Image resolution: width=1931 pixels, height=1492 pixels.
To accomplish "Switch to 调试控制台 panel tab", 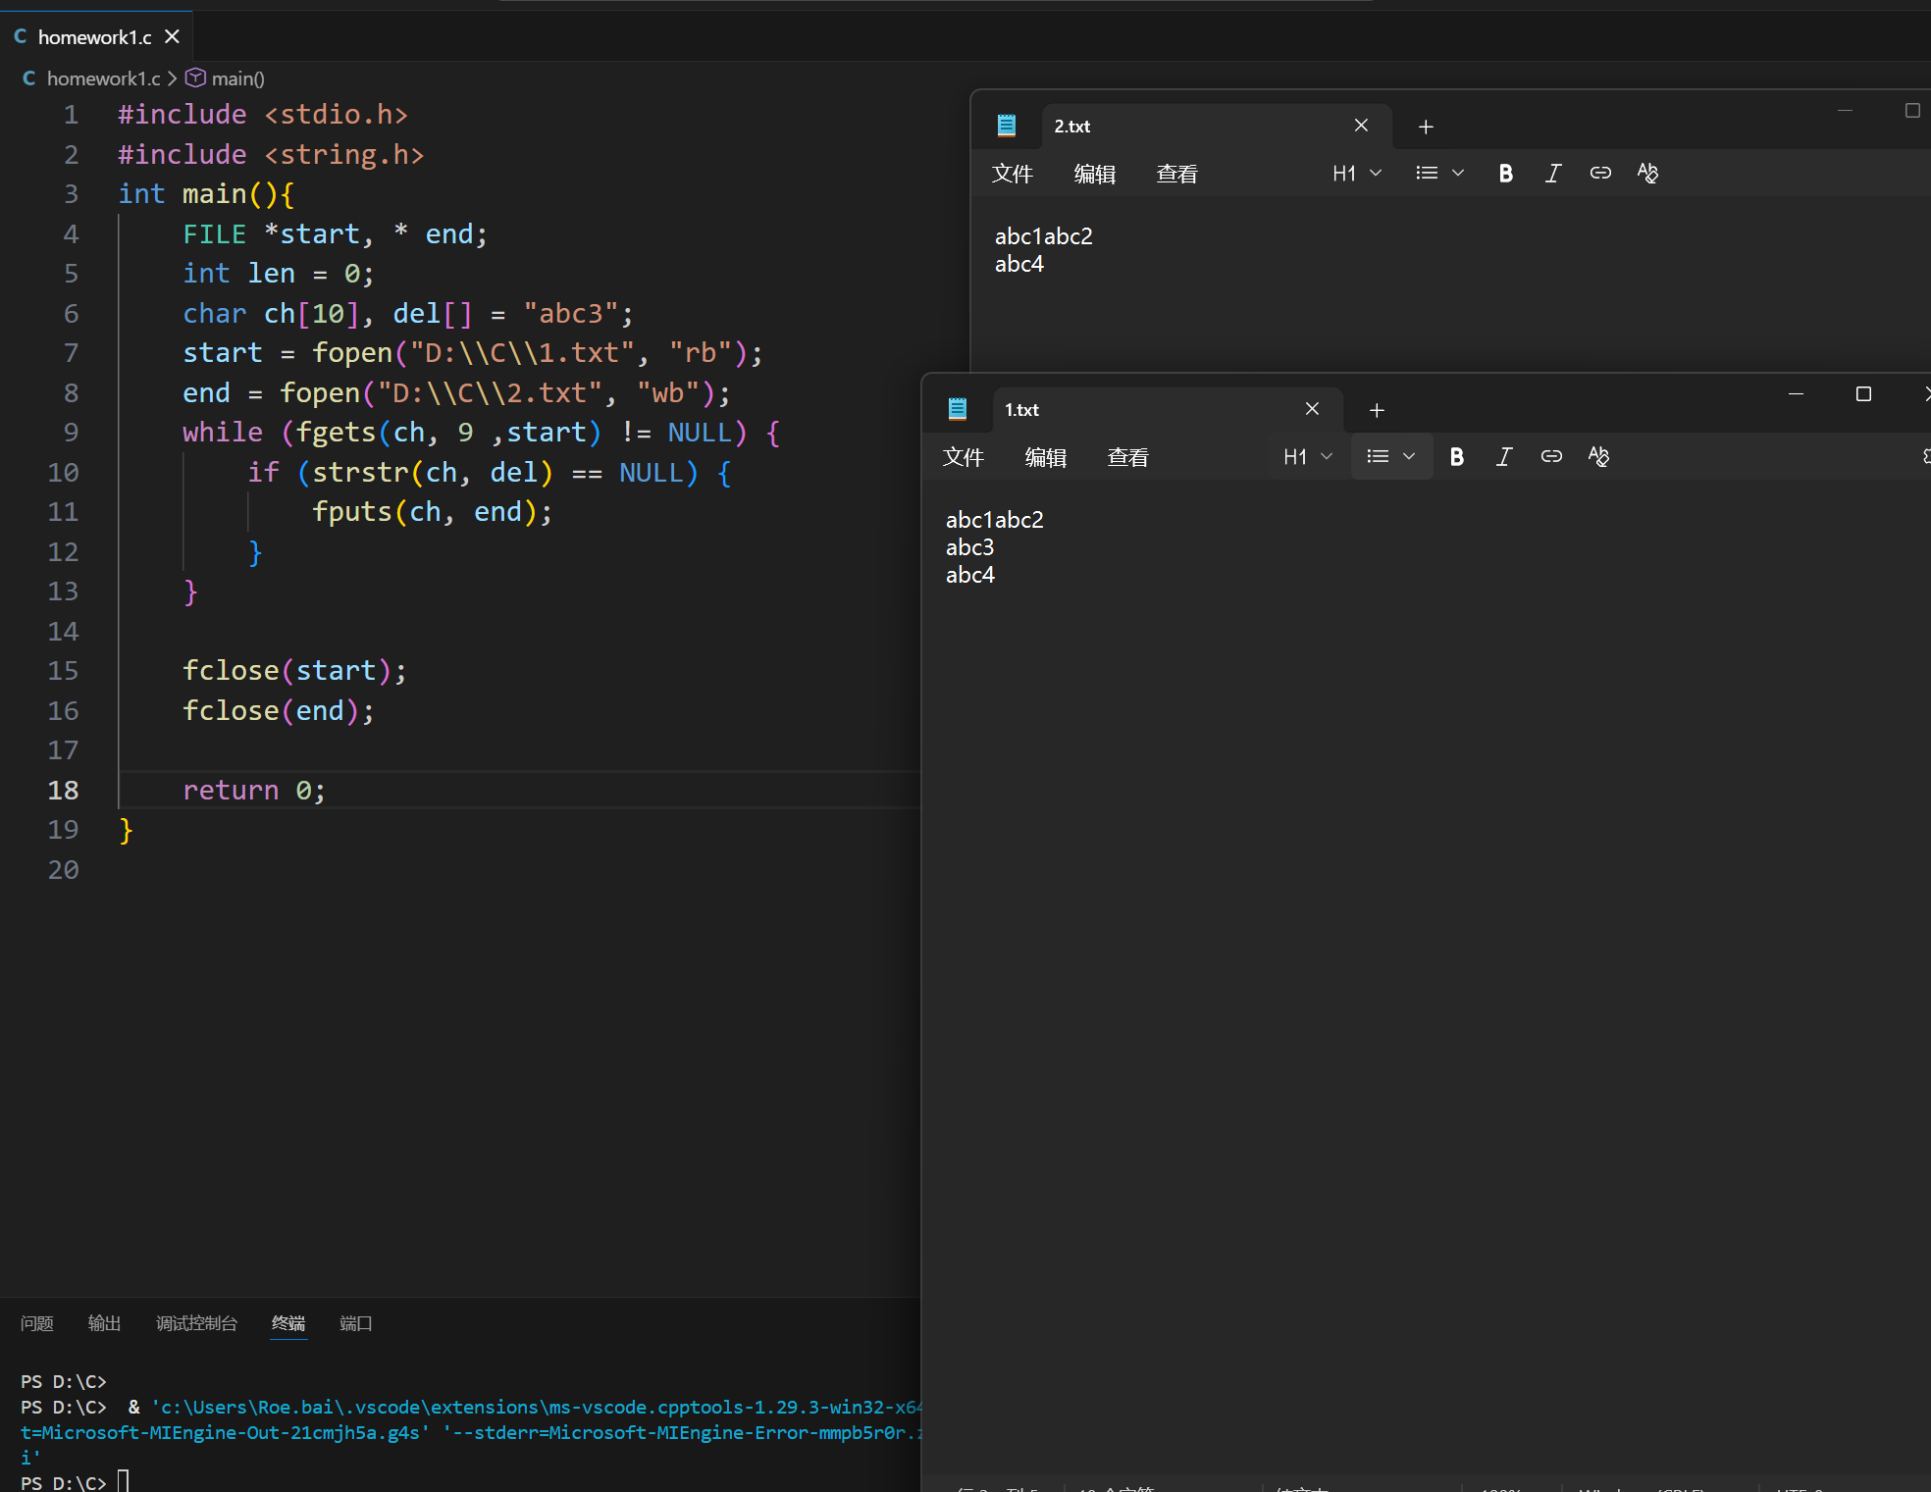I will point(196,1323).
